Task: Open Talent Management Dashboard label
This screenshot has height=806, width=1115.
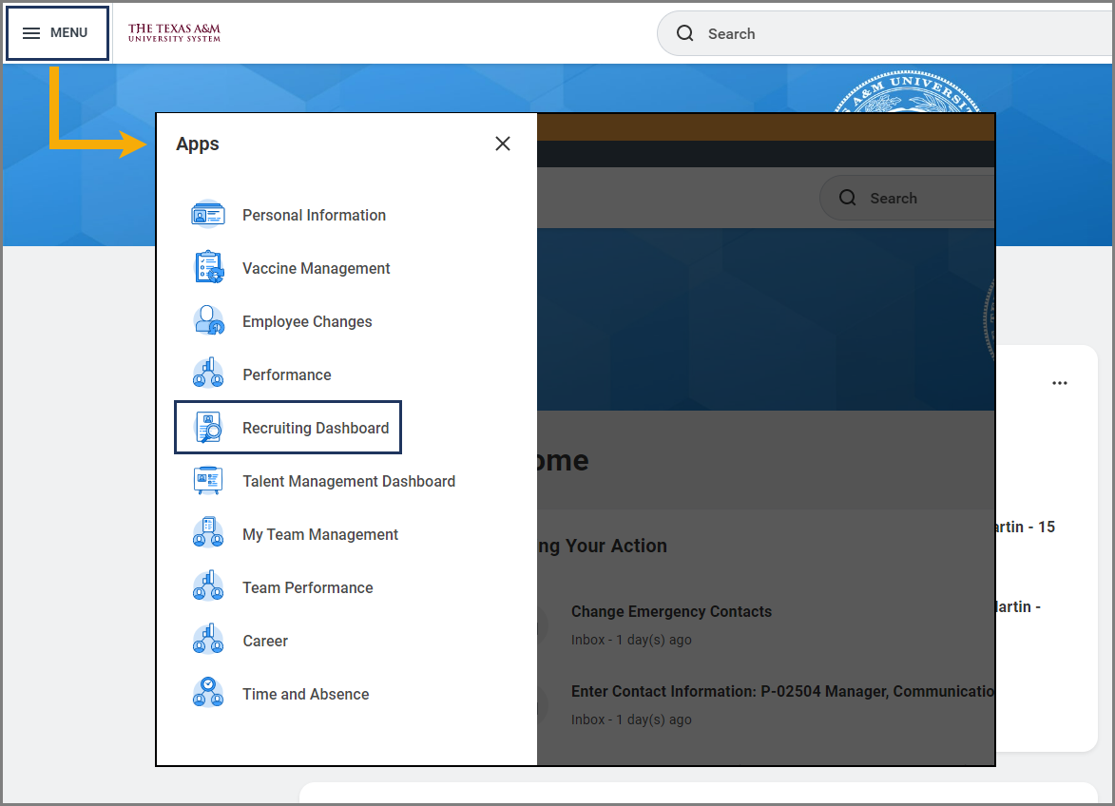Action: tap(349, 481)
